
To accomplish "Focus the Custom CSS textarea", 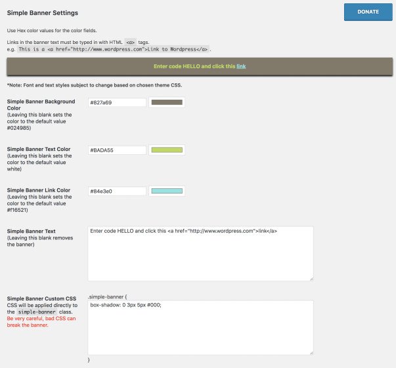I will click(x=200, y=327).
